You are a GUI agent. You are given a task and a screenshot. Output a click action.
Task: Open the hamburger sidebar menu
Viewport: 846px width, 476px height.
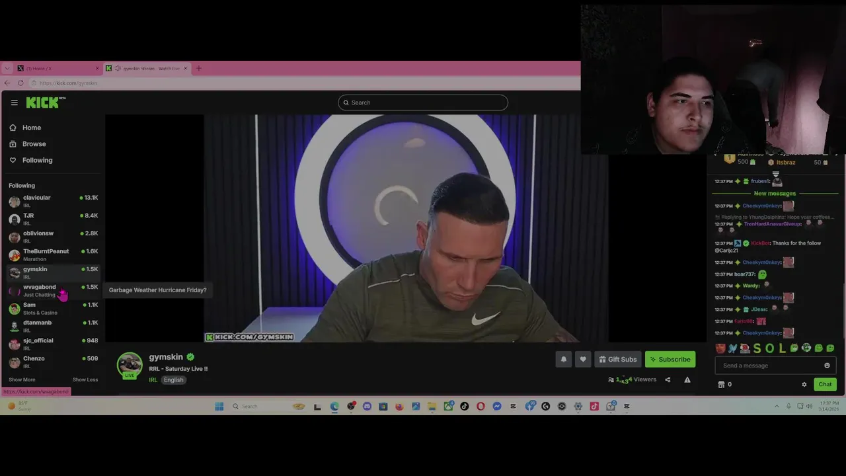coord(14,102)
